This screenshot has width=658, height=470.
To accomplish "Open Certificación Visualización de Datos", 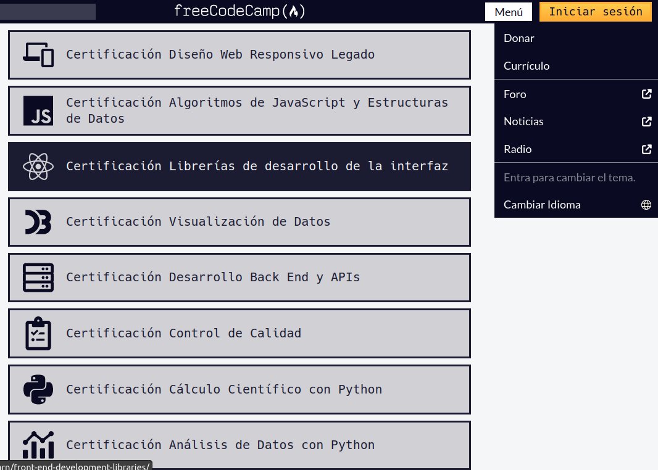I will 239,222.
